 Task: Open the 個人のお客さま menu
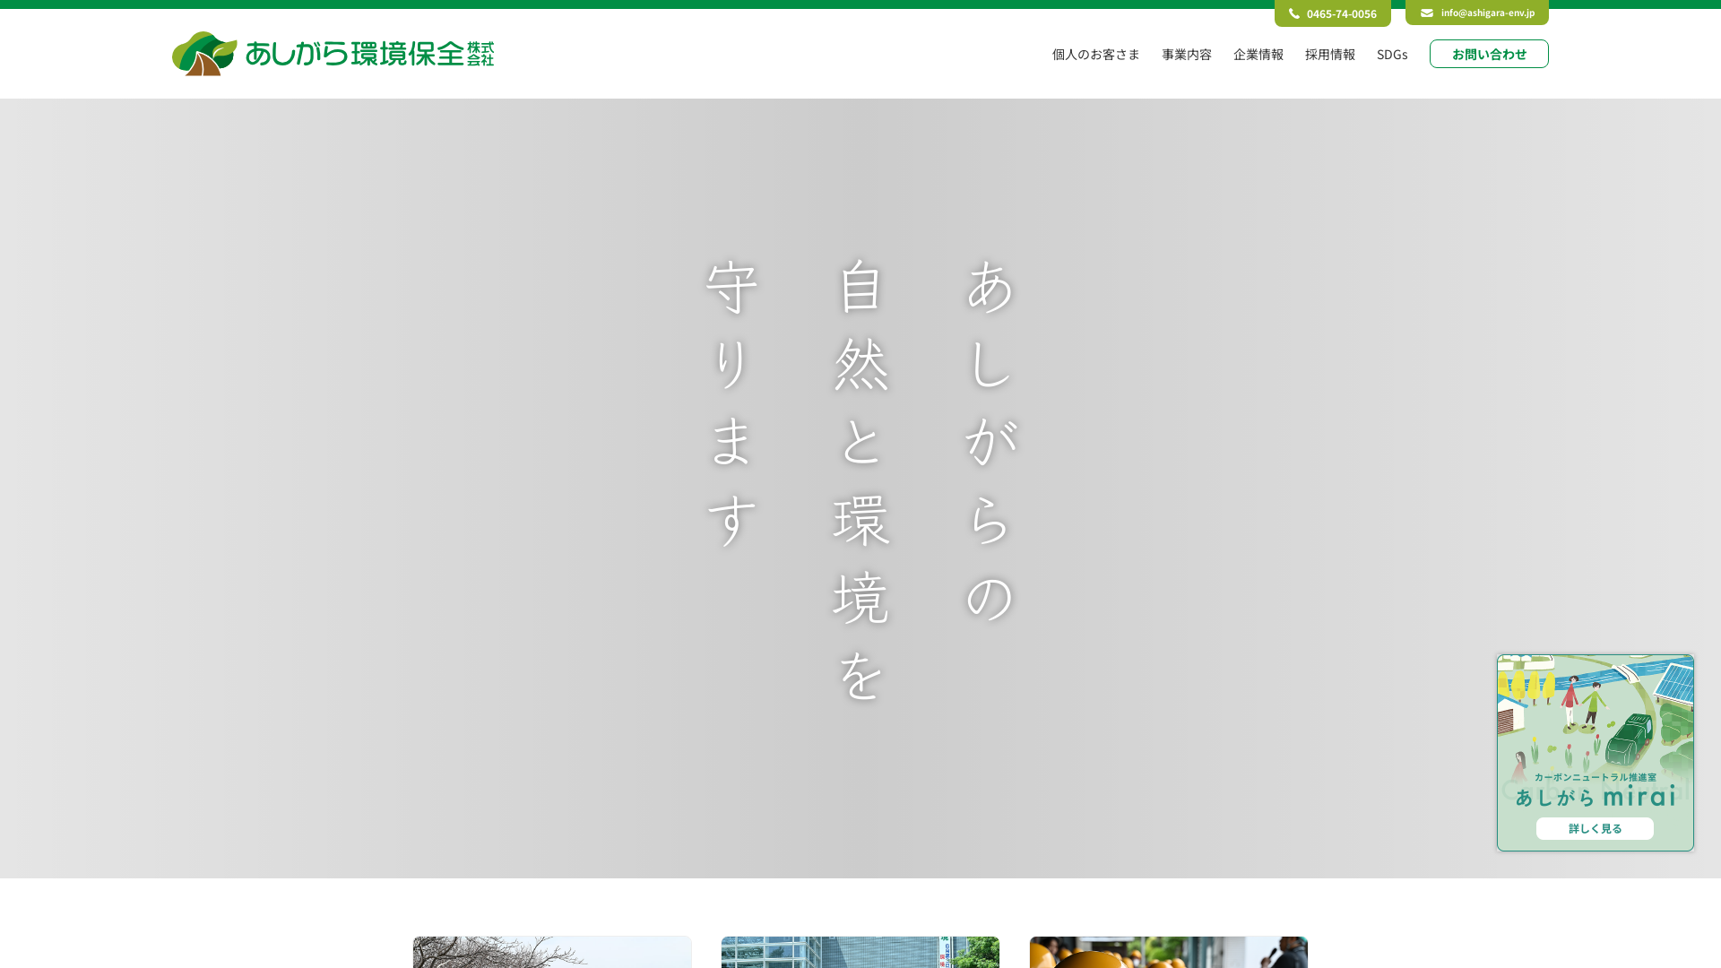tap(1095, 54)
